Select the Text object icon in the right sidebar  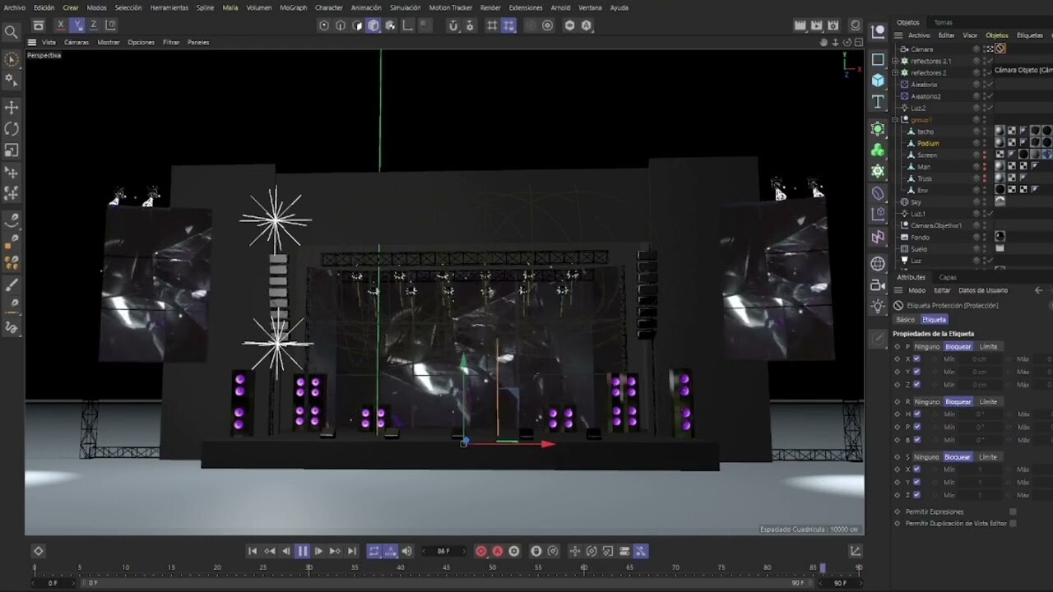[878, 100]
